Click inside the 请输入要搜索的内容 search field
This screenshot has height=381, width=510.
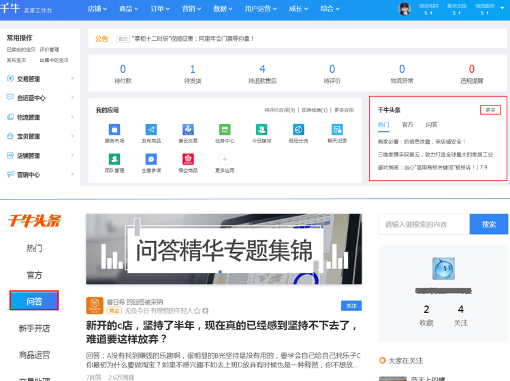424,224
